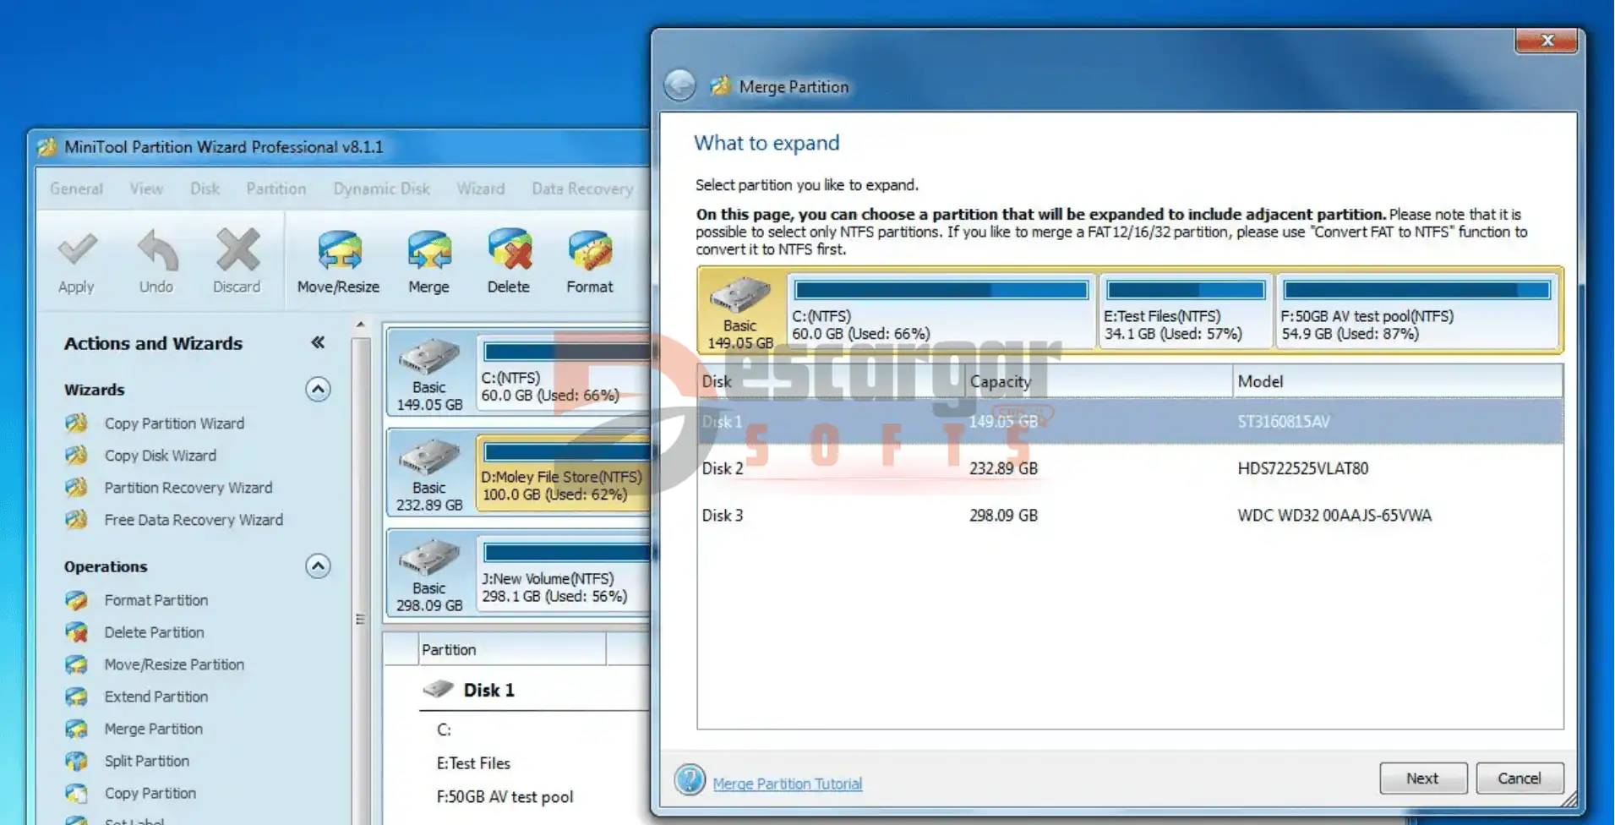The width and height of the screenshot is (1615, 825).
Task: Collapse the Operations section
Action: (x=318, y=566)
